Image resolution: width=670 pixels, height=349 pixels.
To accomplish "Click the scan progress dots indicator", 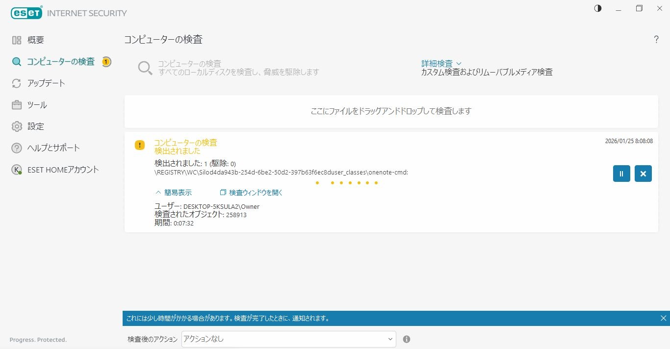I will coord(347,183).
